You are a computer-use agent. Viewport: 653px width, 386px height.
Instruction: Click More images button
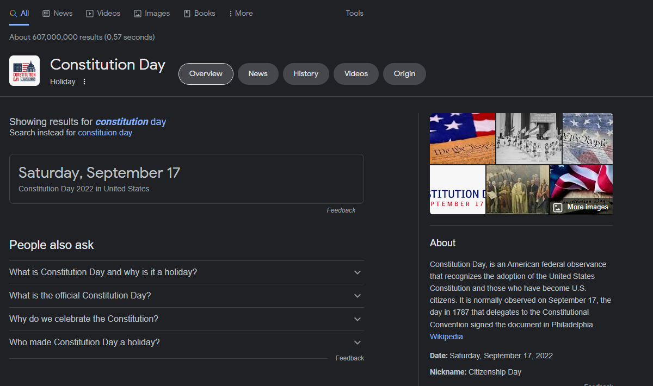pos(581,207)
